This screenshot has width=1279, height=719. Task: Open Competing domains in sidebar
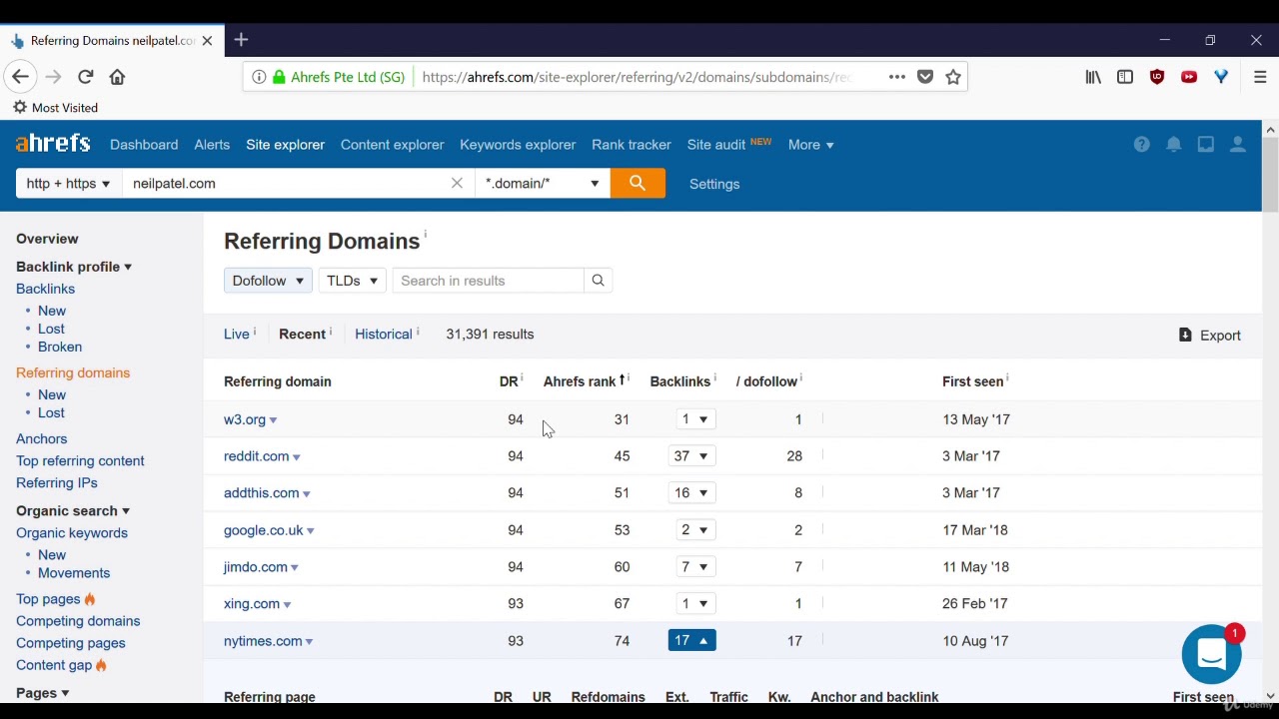[78, 621]
